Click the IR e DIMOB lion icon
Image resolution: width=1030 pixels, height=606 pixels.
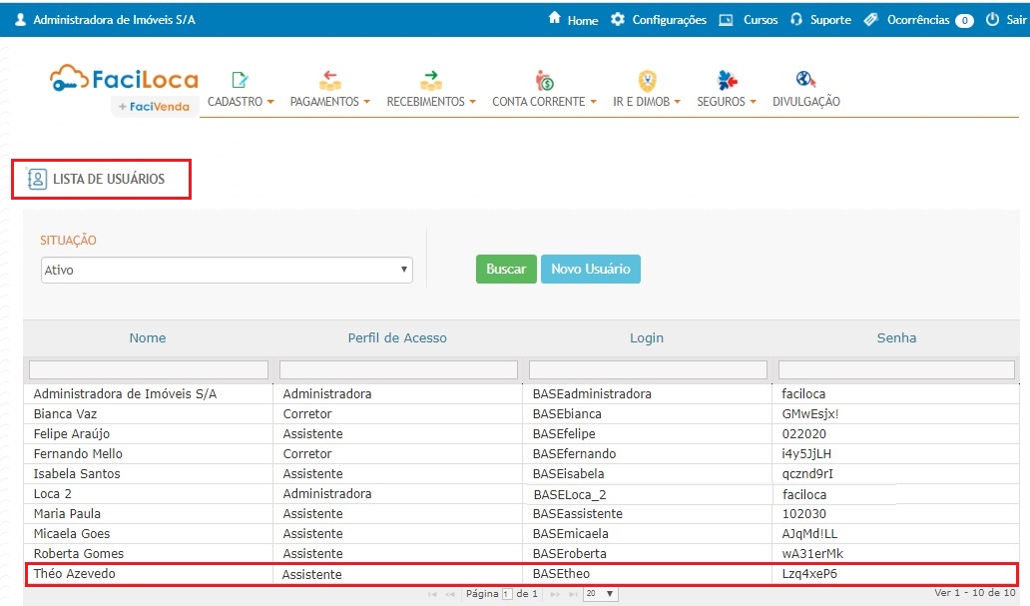647,80
